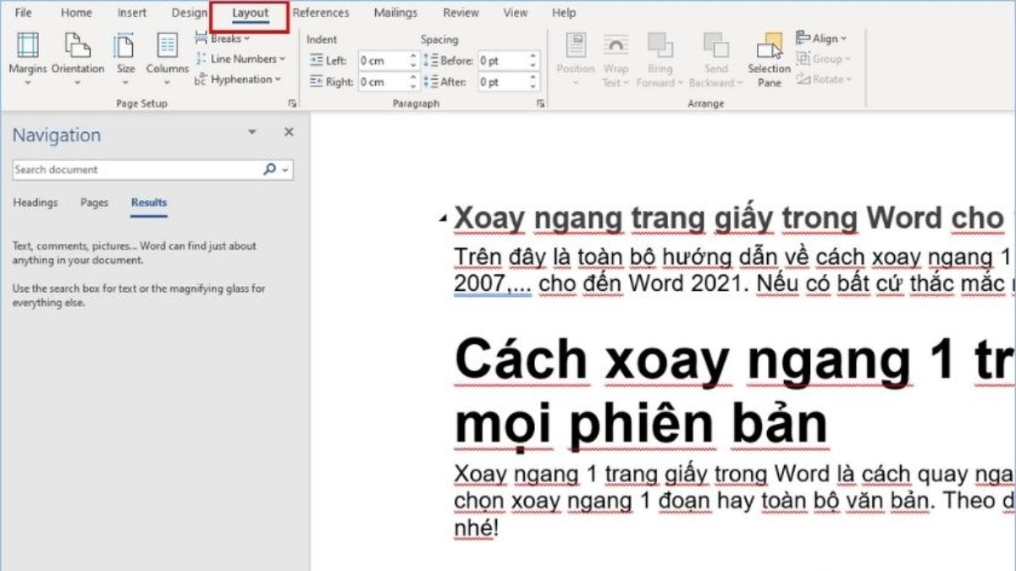Screen dimensions: 1016x571
Task: Click Send Backward
Action: (x=715, y=58)
